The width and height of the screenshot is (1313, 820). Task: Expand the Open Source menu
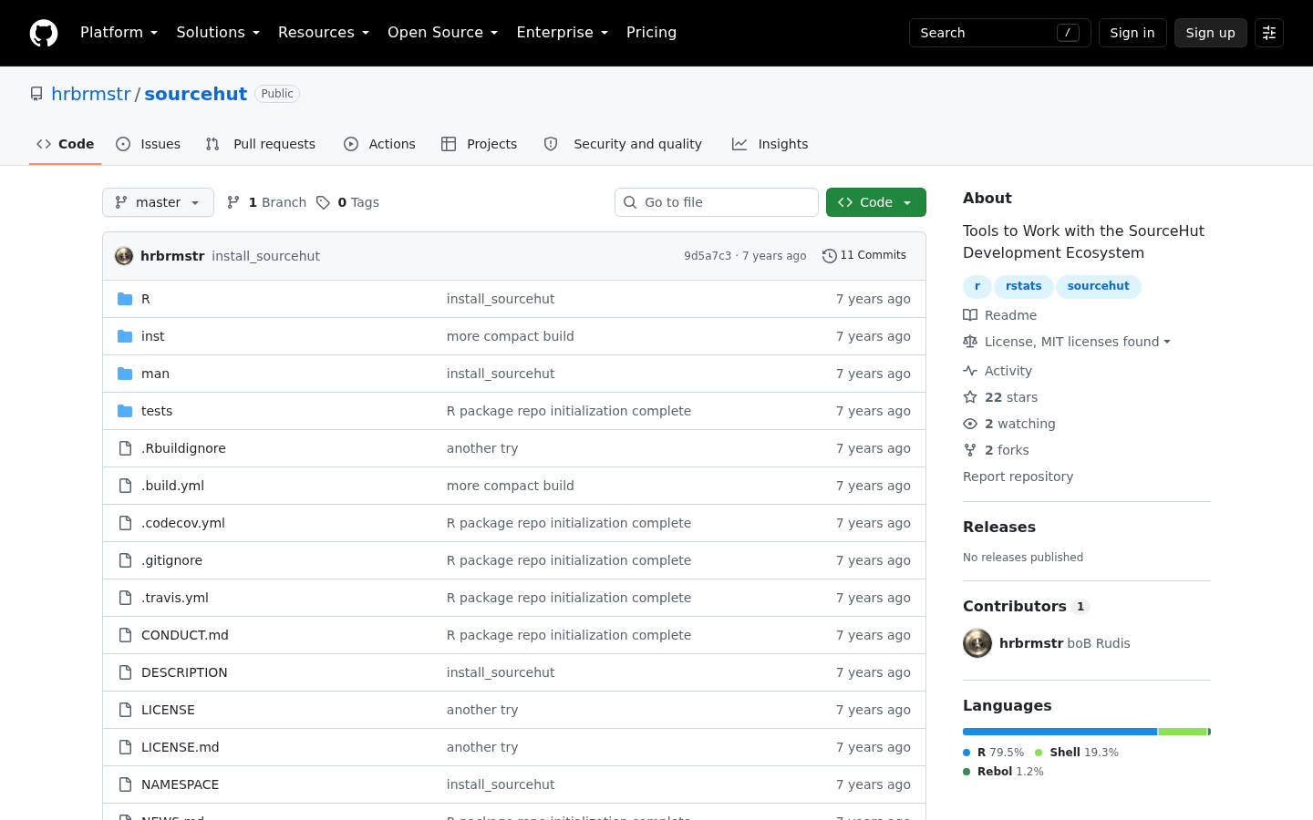click(442, 33)
